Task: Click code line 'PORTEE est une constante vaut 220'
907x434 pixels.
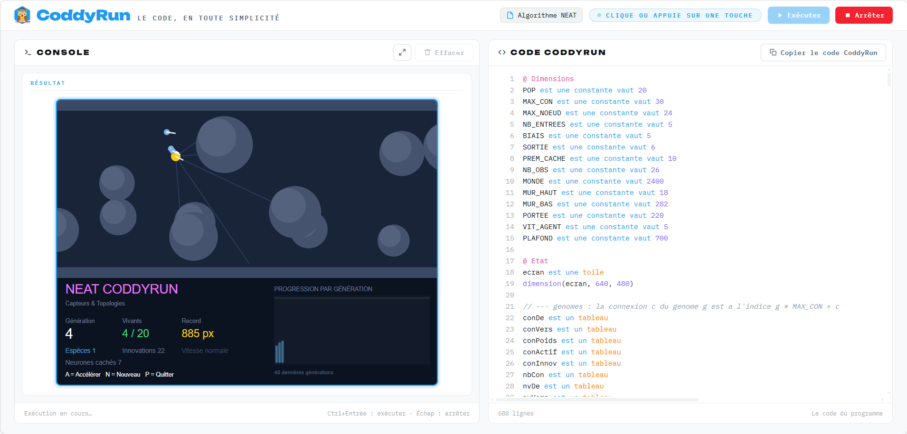Action: pyautogui.click(x=593, y=215)
